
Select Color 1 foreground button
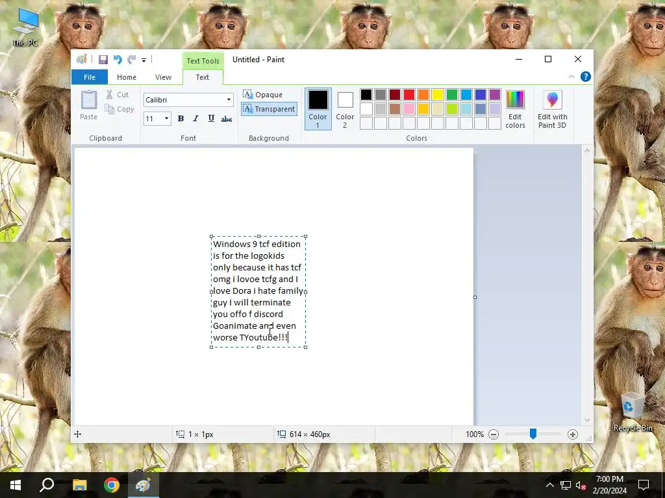(x=318, y=109)
